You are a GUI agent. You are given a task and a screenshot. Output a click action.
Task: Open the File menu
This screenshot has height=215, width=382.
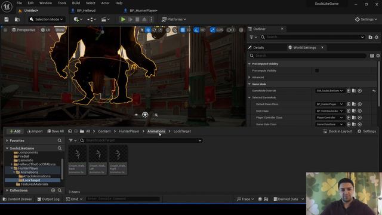[x=19, y=3]
